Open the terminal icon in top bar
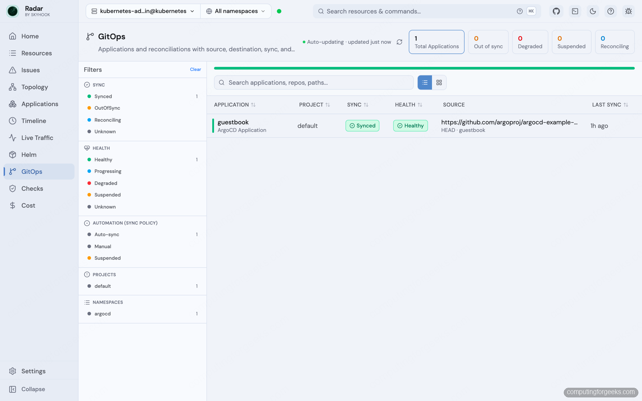642x401 pixels. pyautogui.click(x=575, y=11)
